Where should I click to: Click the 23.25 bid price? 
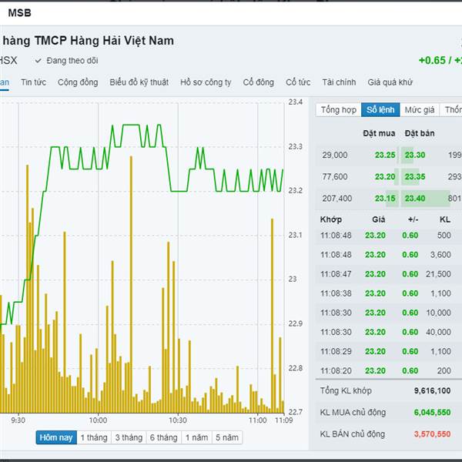(385, 155)
